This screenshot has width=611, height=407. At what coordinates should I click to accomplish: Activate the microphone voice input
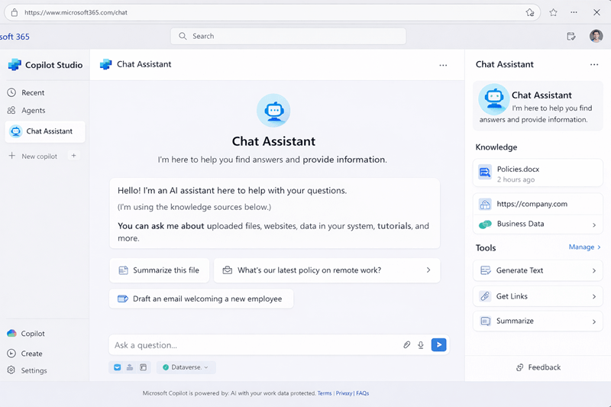(421, 345)
